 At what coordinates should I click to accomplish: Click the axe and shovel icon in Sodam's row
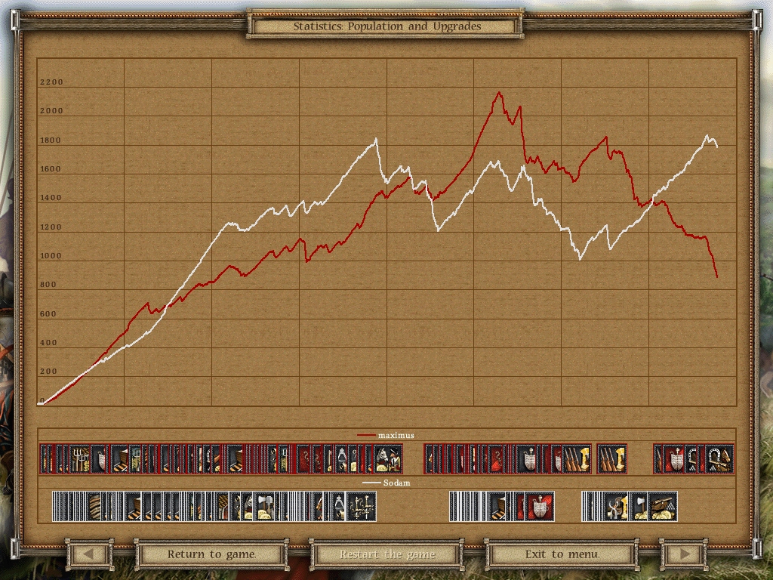coord(264,507)
